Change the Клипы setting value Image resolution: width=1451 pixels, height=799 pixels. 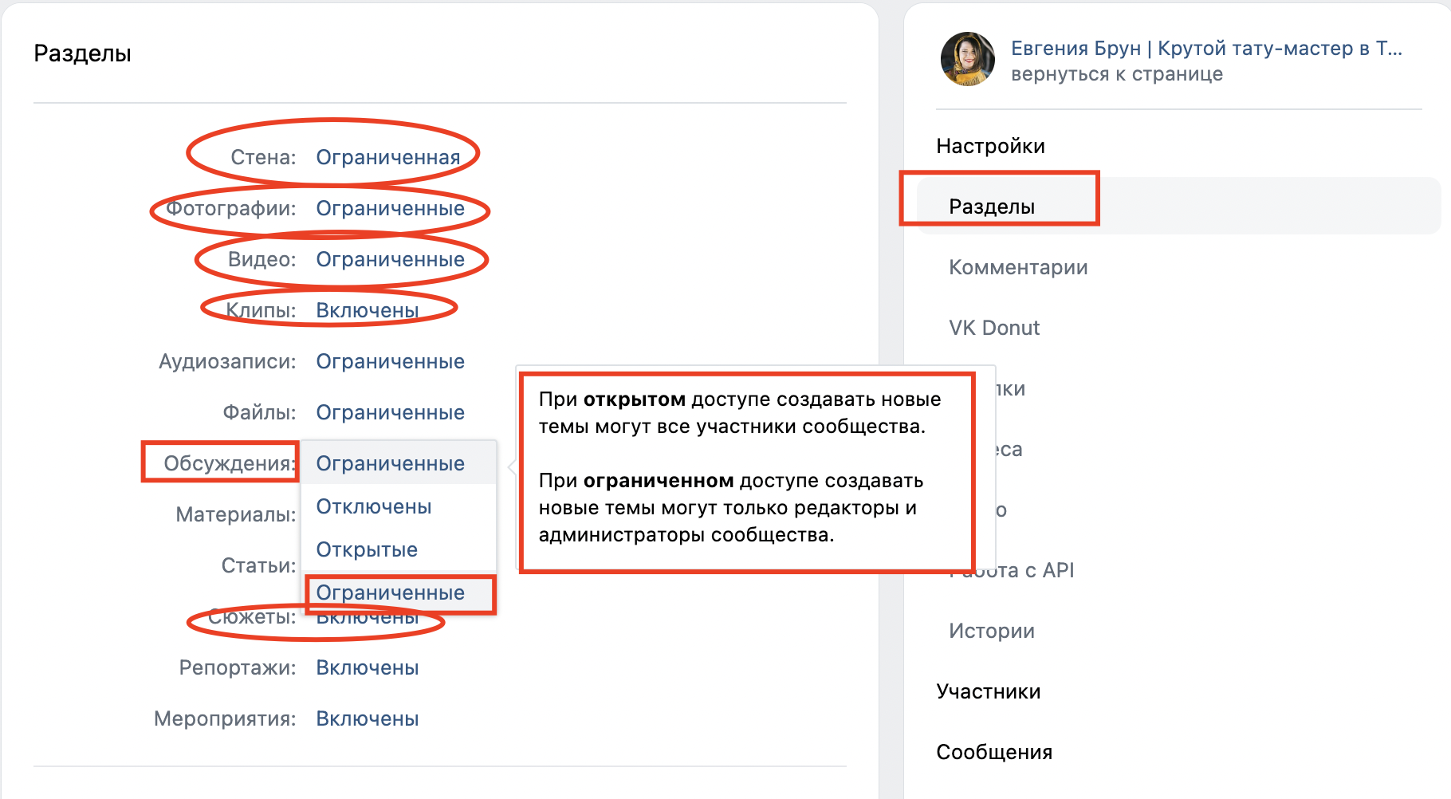[368, 310]
